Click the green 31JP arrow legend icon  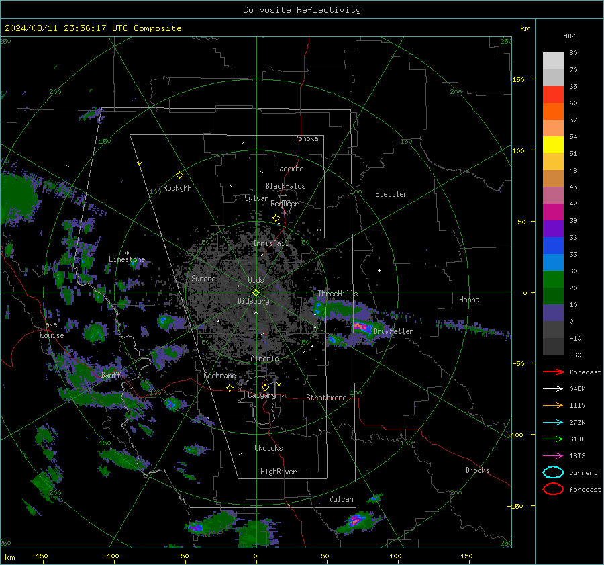pos(553,439)
